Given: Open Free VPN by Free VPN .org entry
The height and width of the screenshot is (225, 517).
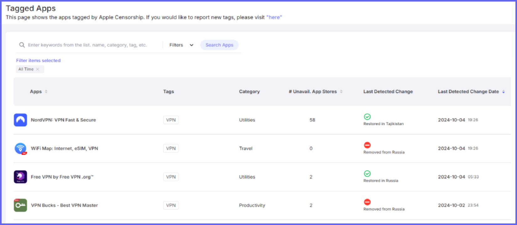Looking at the screenshot, I should (62, 177).
